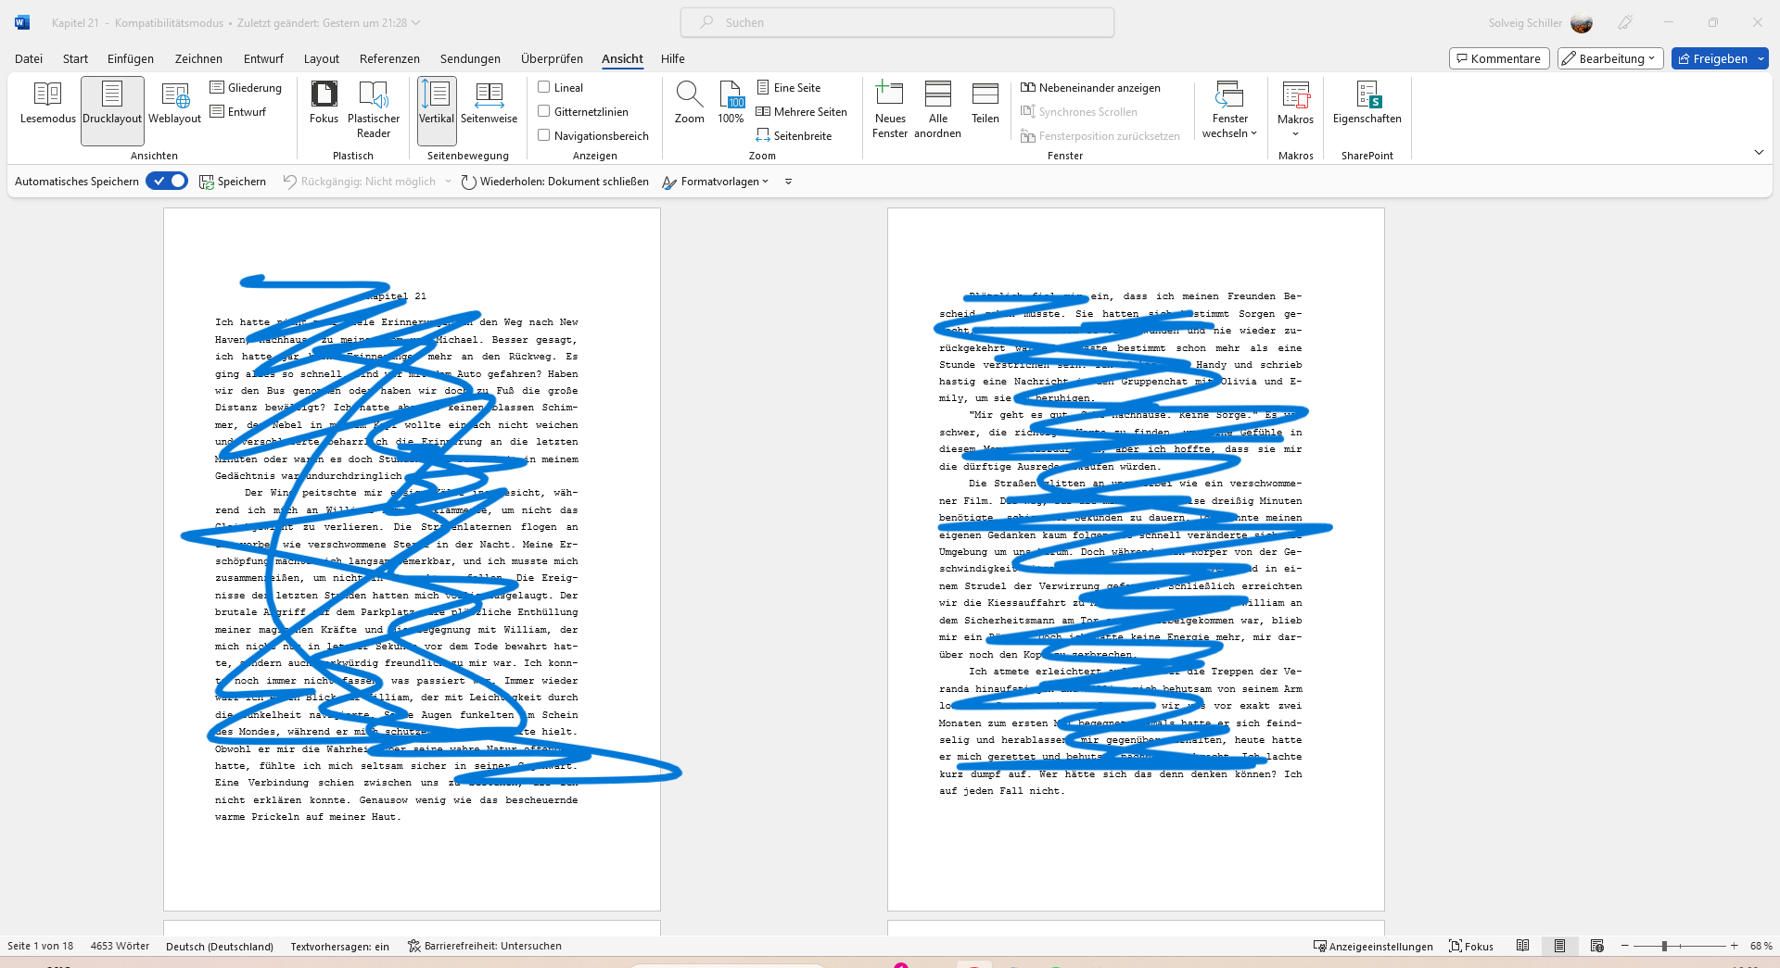The width and height of the screenshot is (1780, 968).
Task: Open the Bearbeitung mode dropdown
Action: 1610,58
